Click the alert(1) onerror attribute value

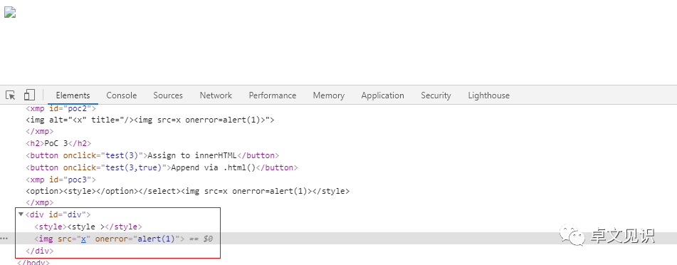(157, 238)
